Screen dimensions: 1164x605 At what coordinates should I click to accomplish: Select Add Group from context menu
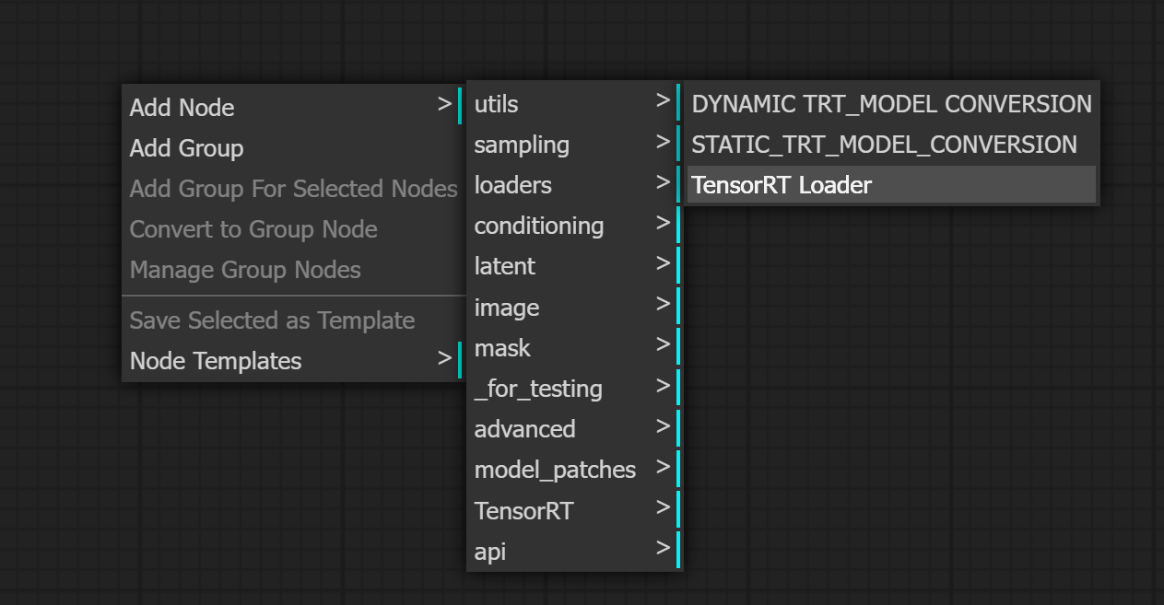(x=187, y=148)
